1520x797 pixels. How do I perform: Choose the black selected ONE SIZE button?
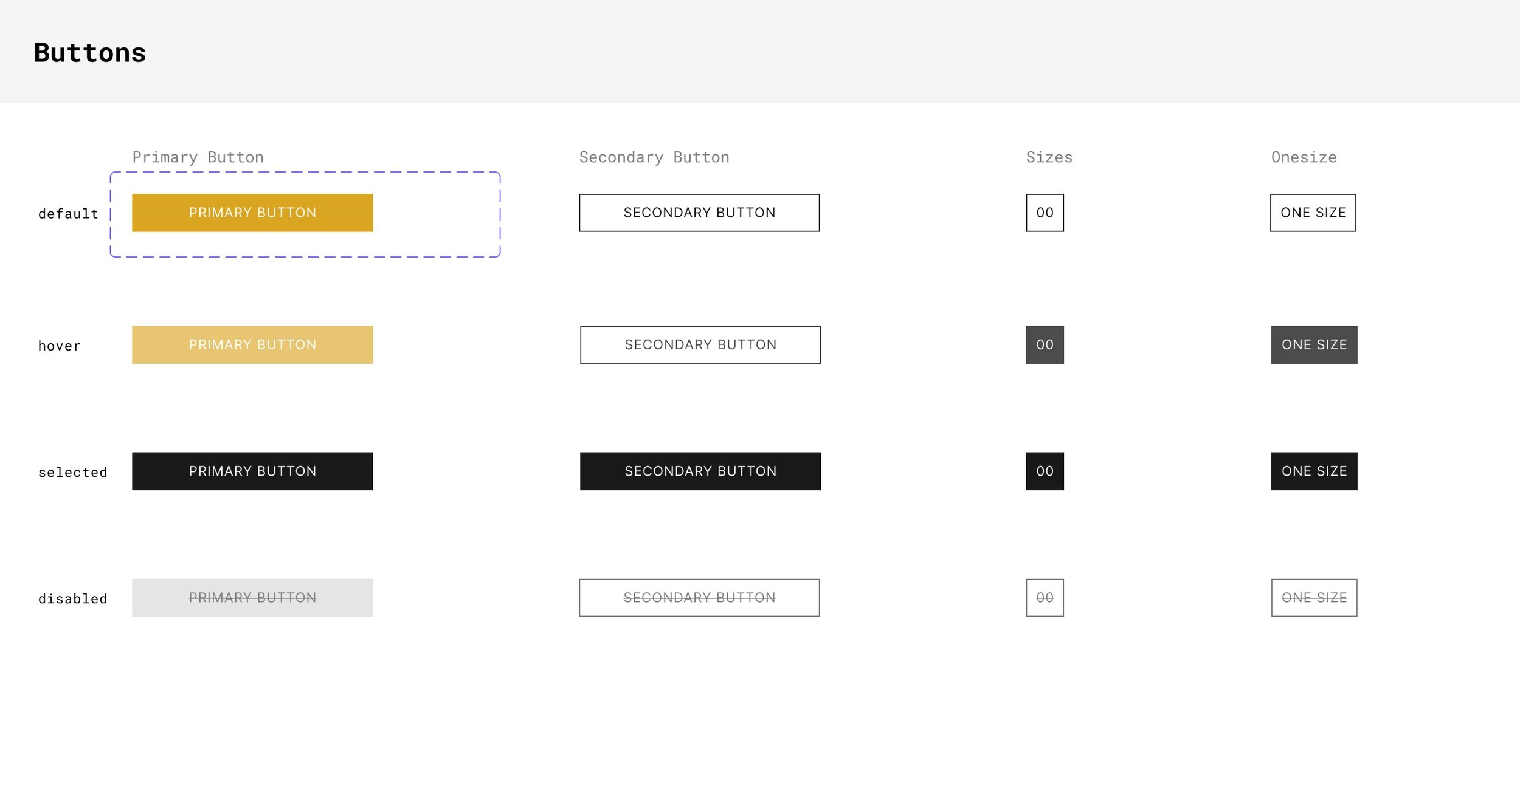point(1314,471)
